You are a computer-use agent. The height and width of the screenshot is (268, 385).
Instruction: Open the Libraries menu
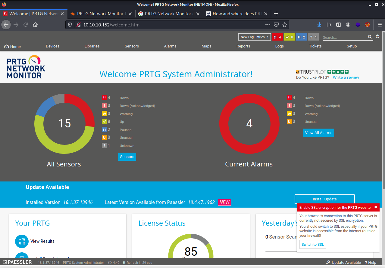click(x=92, y=46)
